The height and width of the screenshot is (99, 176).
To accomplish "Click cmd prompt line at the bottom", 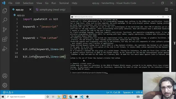I will pyautogui.click(x=89, y=73).
